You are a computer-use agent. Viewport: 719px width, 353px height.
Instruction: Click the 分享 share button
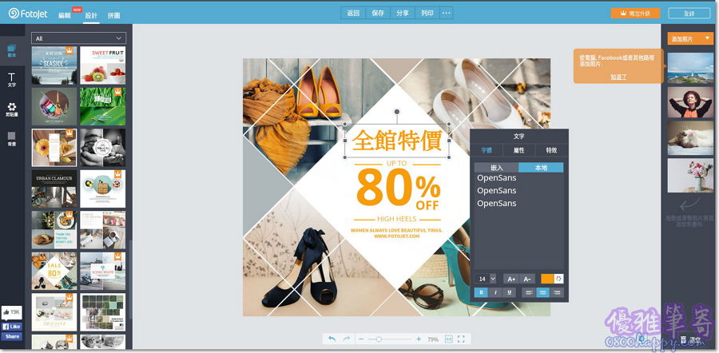pos(403,13)
